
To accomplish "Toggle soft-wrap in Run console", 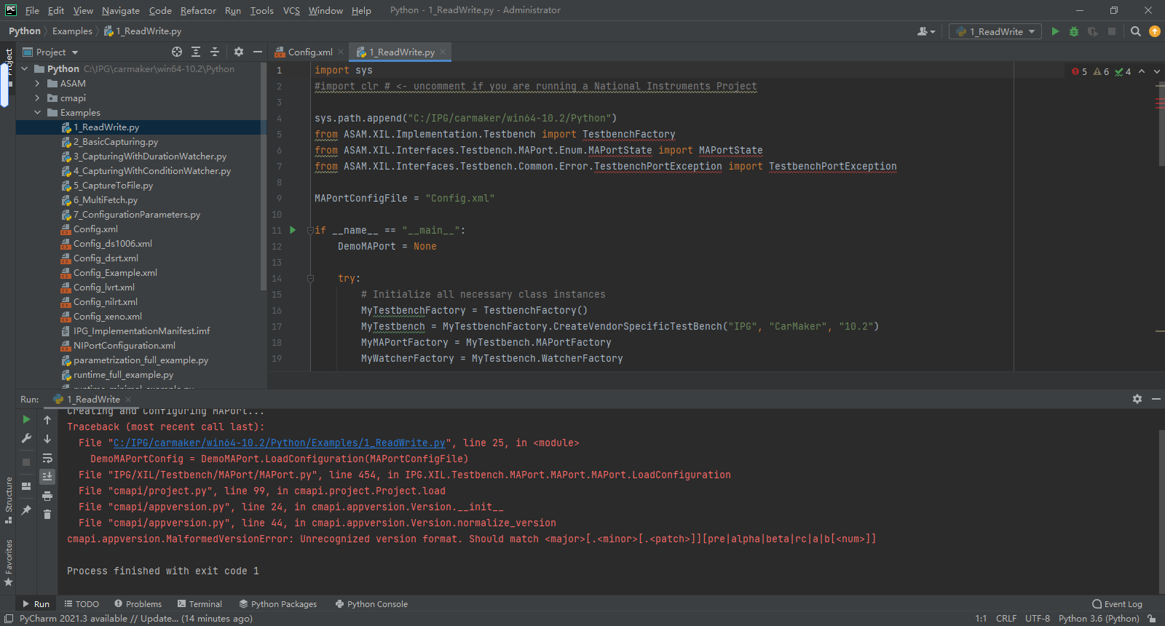I will [x=47, y=458].
